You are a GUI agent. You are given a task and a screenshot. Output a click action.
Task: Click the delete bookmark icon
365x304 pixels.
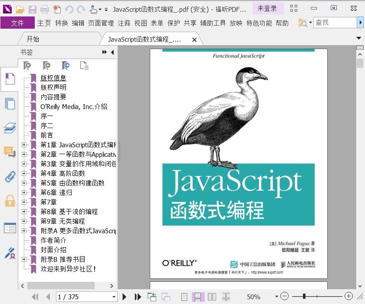[x=27, y=66]
